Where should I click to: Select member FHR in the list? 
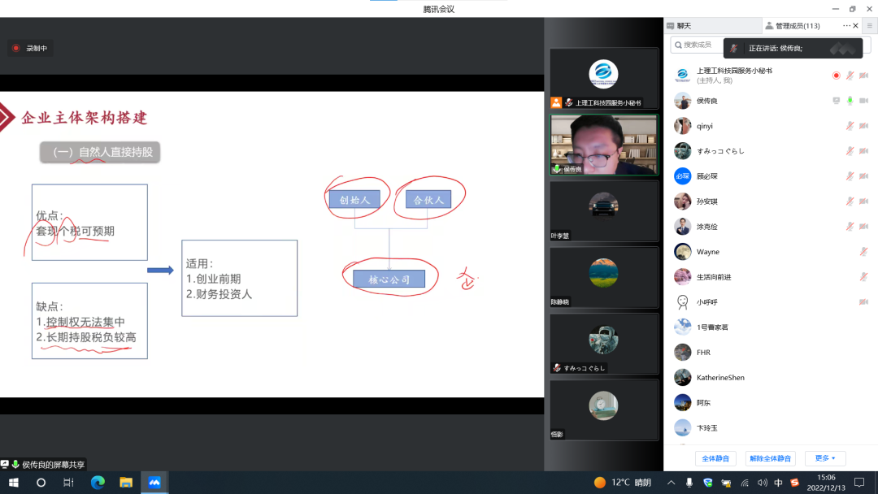click(x=771, y=353)
